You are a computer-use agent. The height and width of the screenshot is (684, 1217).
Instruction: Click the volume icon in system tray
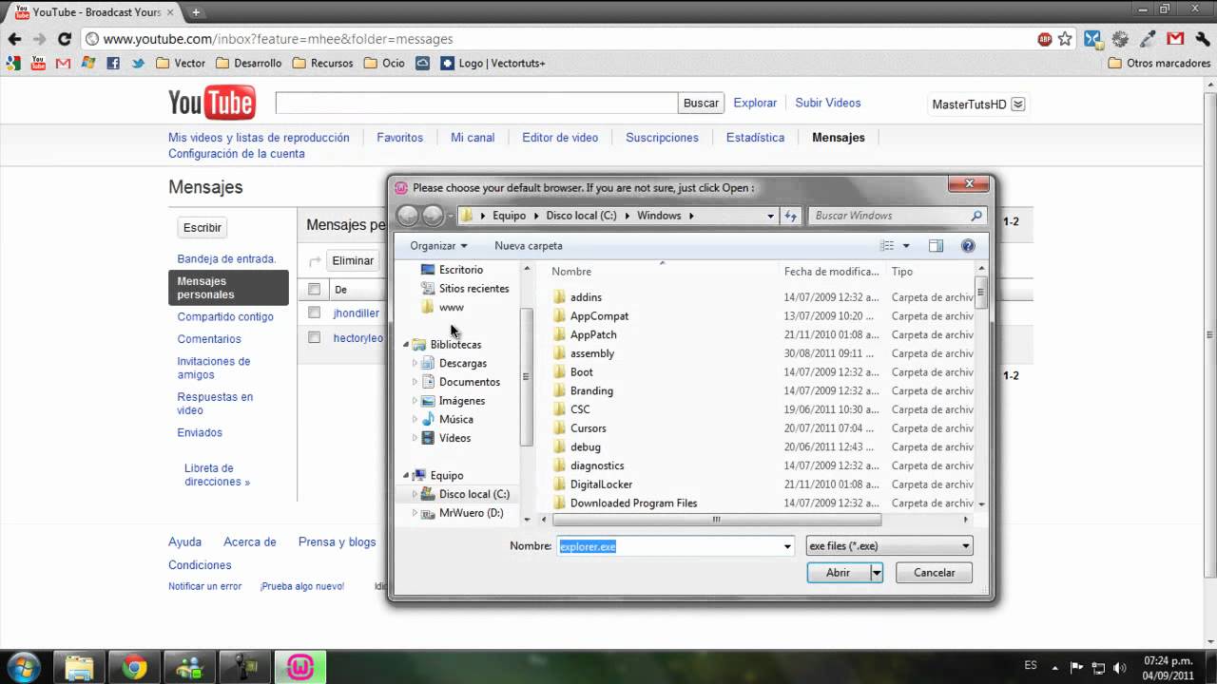(x=1120, y=667)
